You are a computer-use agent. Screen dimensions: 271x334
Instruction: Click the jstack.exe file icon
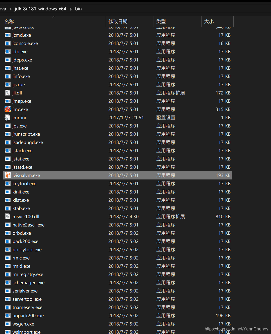tap(8, 150)
